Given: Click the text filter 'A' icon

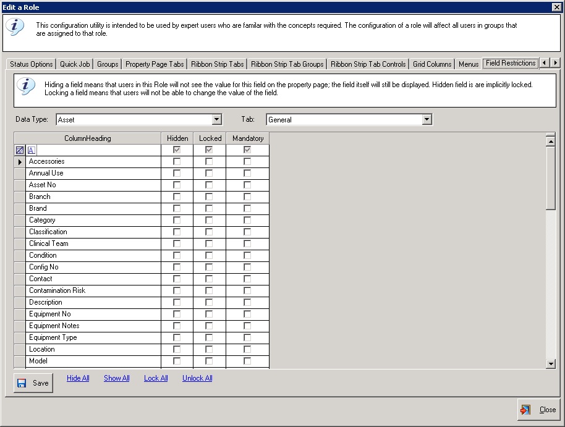Looking at the screenshot, I should [x=32, y=150].
